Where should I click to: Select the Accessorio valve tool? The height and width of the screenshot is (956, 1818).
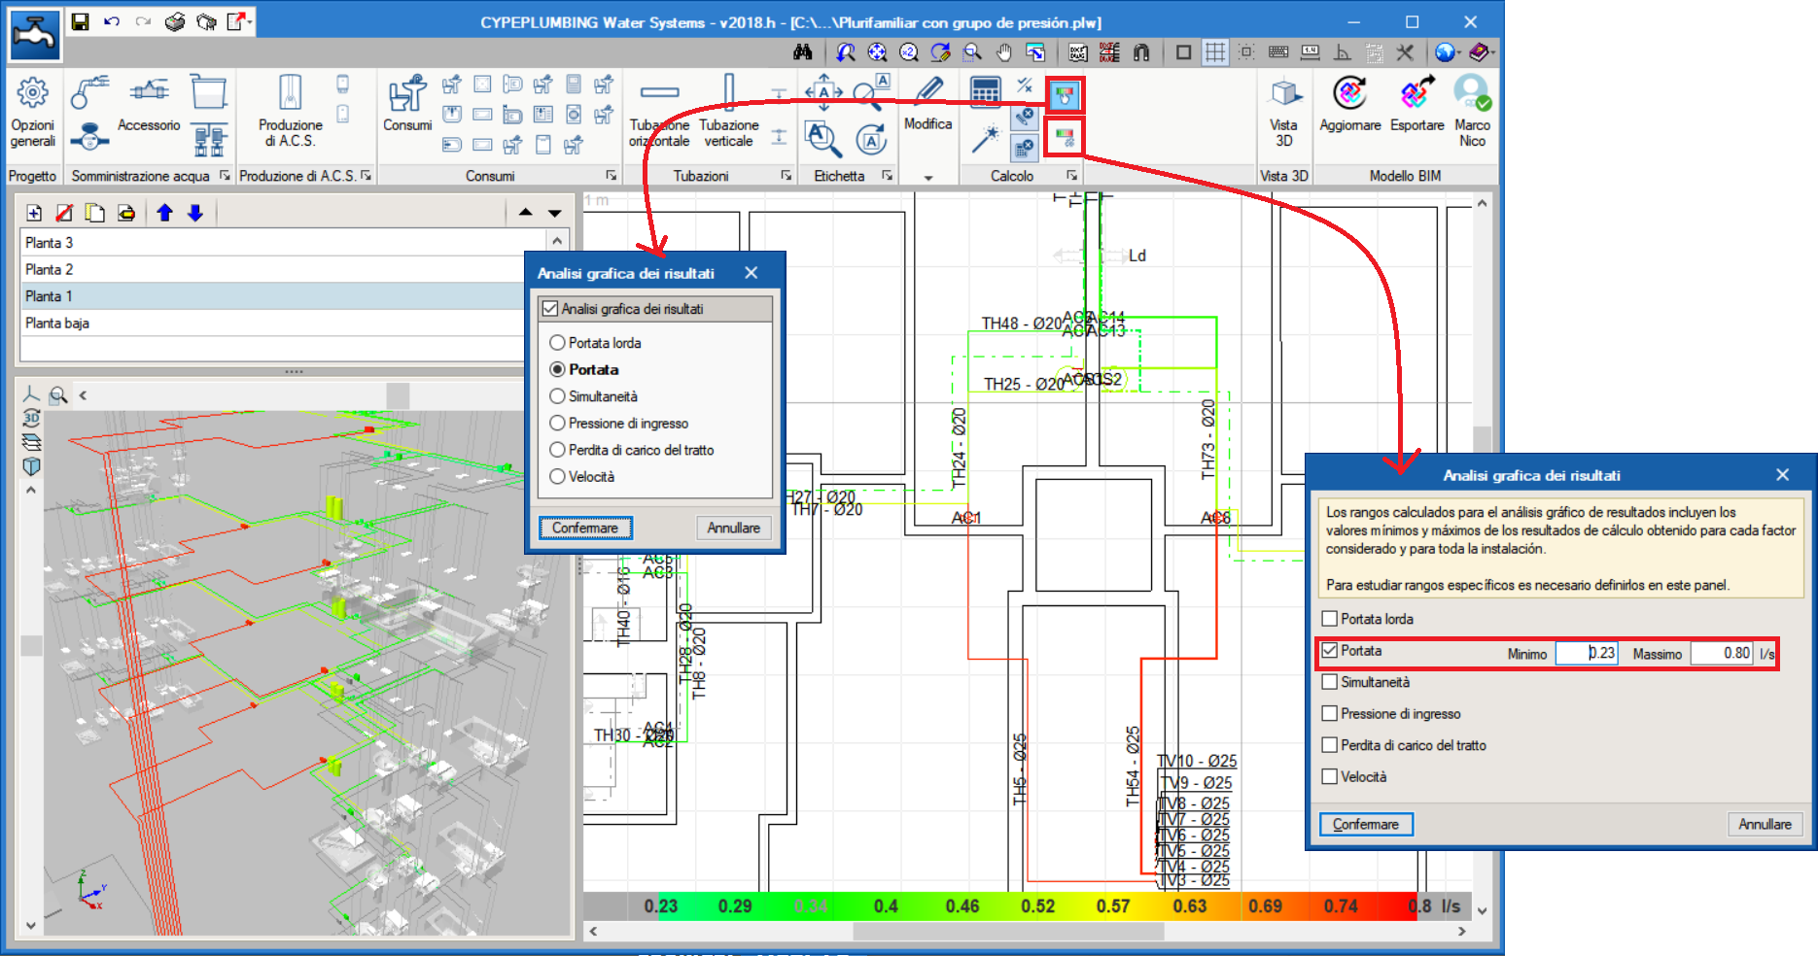(x=149, y=103)
